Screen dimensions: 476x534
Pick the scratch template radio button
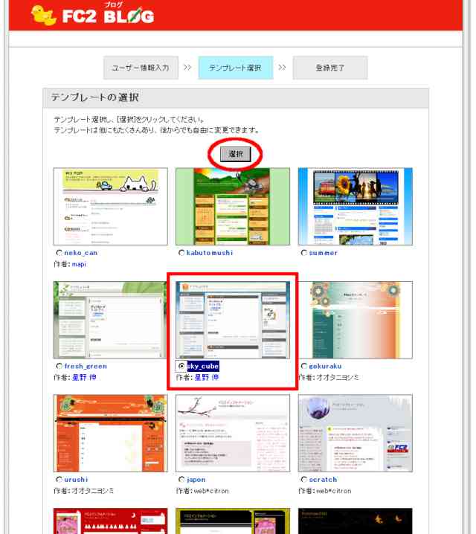[x=304, y=480]
